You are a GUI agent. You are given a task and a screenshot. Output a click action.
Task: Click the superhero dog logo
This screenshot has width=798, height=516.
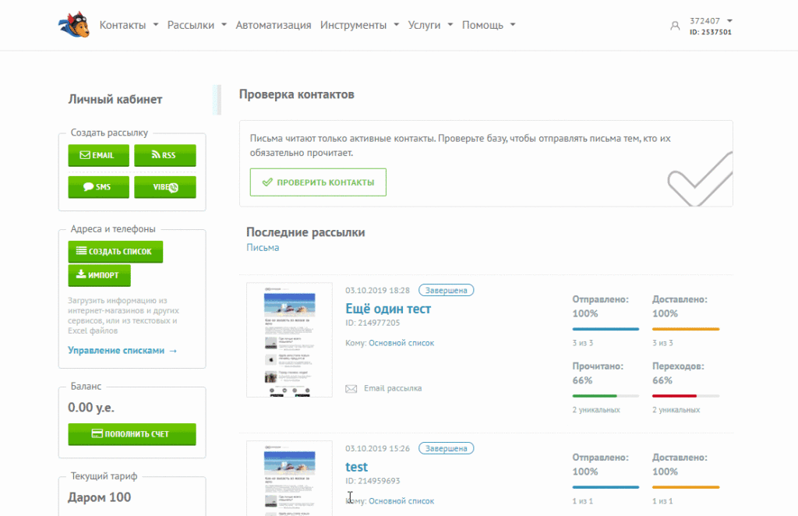74,24
